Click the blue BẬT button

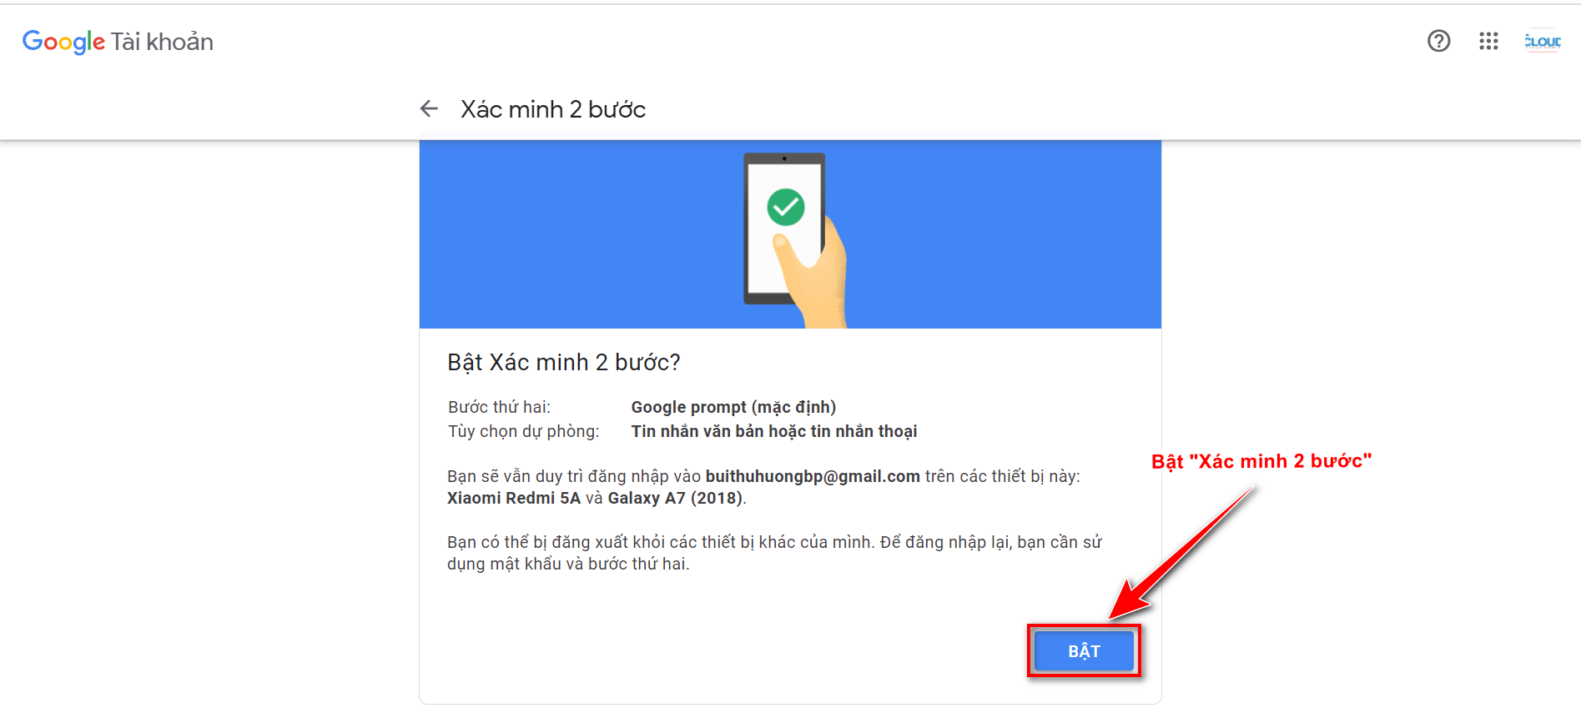[1084, 651]
